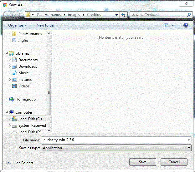Click the Chrome icon in title bar
The image size is (195, 172).
5,5
